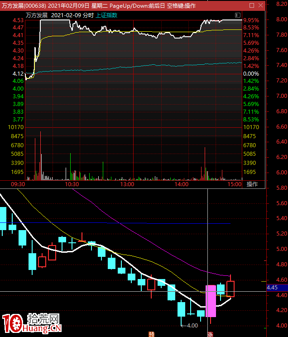The width and height of the screenshot is (288, 337).
Task: Click the 上证指数 legend label
Action: [106, 15]
